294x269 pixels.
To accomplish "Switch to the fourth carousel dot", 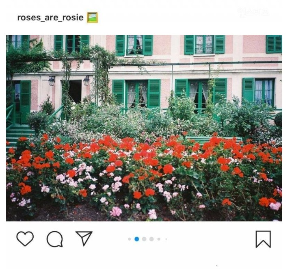I will click(x=151, y=239).
